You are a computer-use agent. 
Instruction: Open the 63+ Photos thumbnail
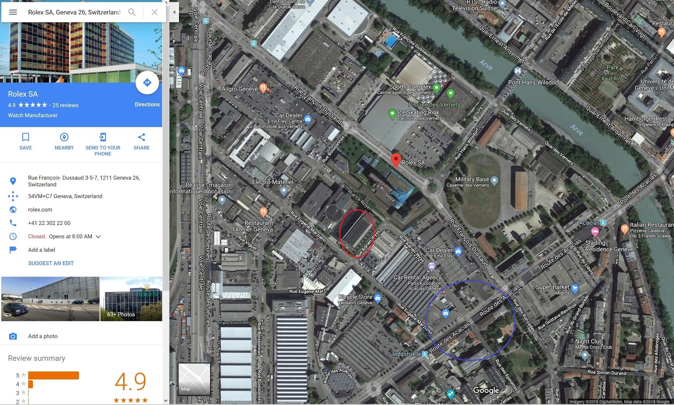(x=131, y=299)
